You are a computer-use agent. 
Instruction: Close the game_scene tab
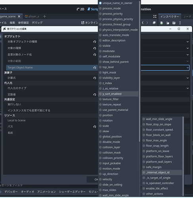(19, 17)
